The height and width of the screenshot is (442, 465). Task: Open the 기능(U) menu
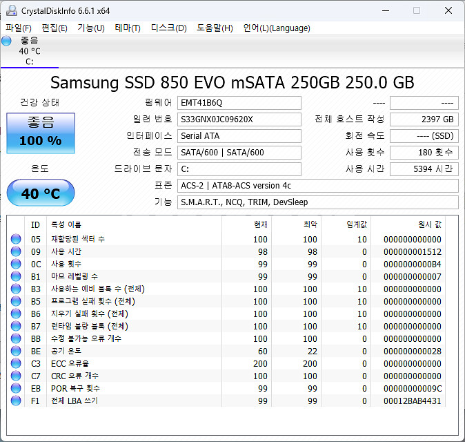click(91, 28)
